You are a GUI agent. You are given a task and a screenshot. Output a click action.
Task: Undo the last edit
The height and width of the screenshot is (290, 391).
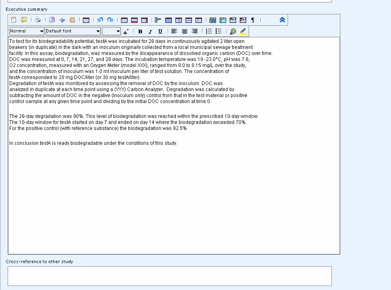click(100, 20)
